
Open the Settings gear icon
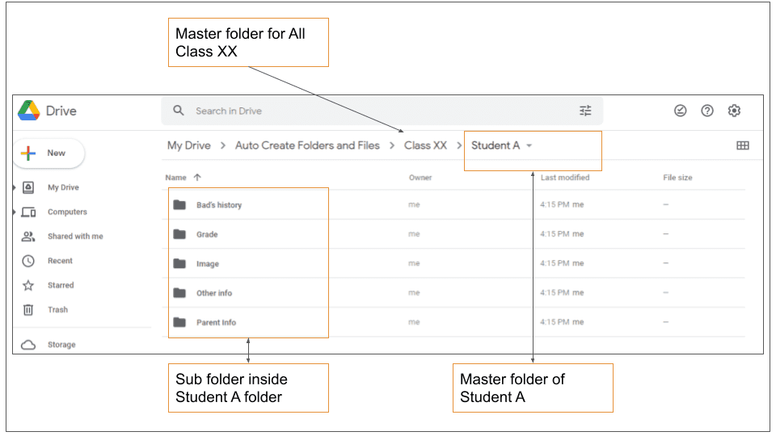734,111
